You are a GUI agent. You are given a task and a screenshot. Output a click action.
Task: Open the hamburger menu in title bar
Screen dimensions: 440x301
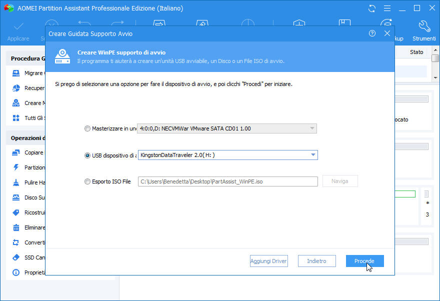tap(387, 8)
